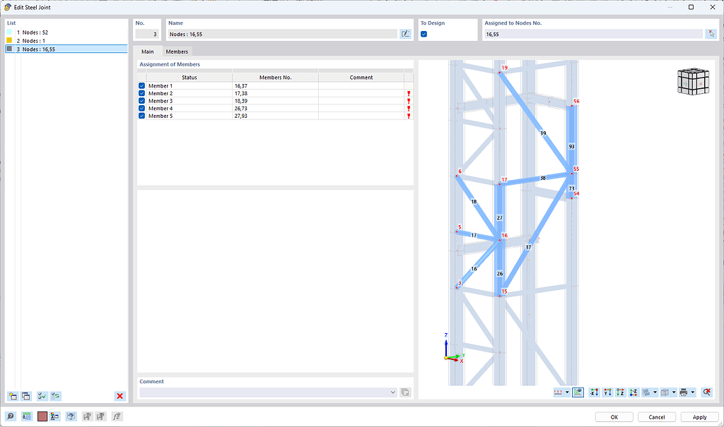The width and height of the screenshot is (724, 427).
Task: Open the numbering display dropdown
Action: (x=568, y=392)
